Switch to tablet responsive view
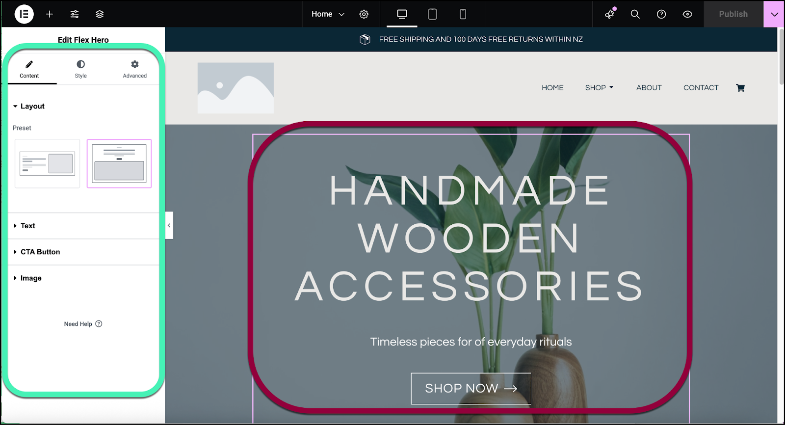The height and width of the screenshot is (425, 785). 432,14
